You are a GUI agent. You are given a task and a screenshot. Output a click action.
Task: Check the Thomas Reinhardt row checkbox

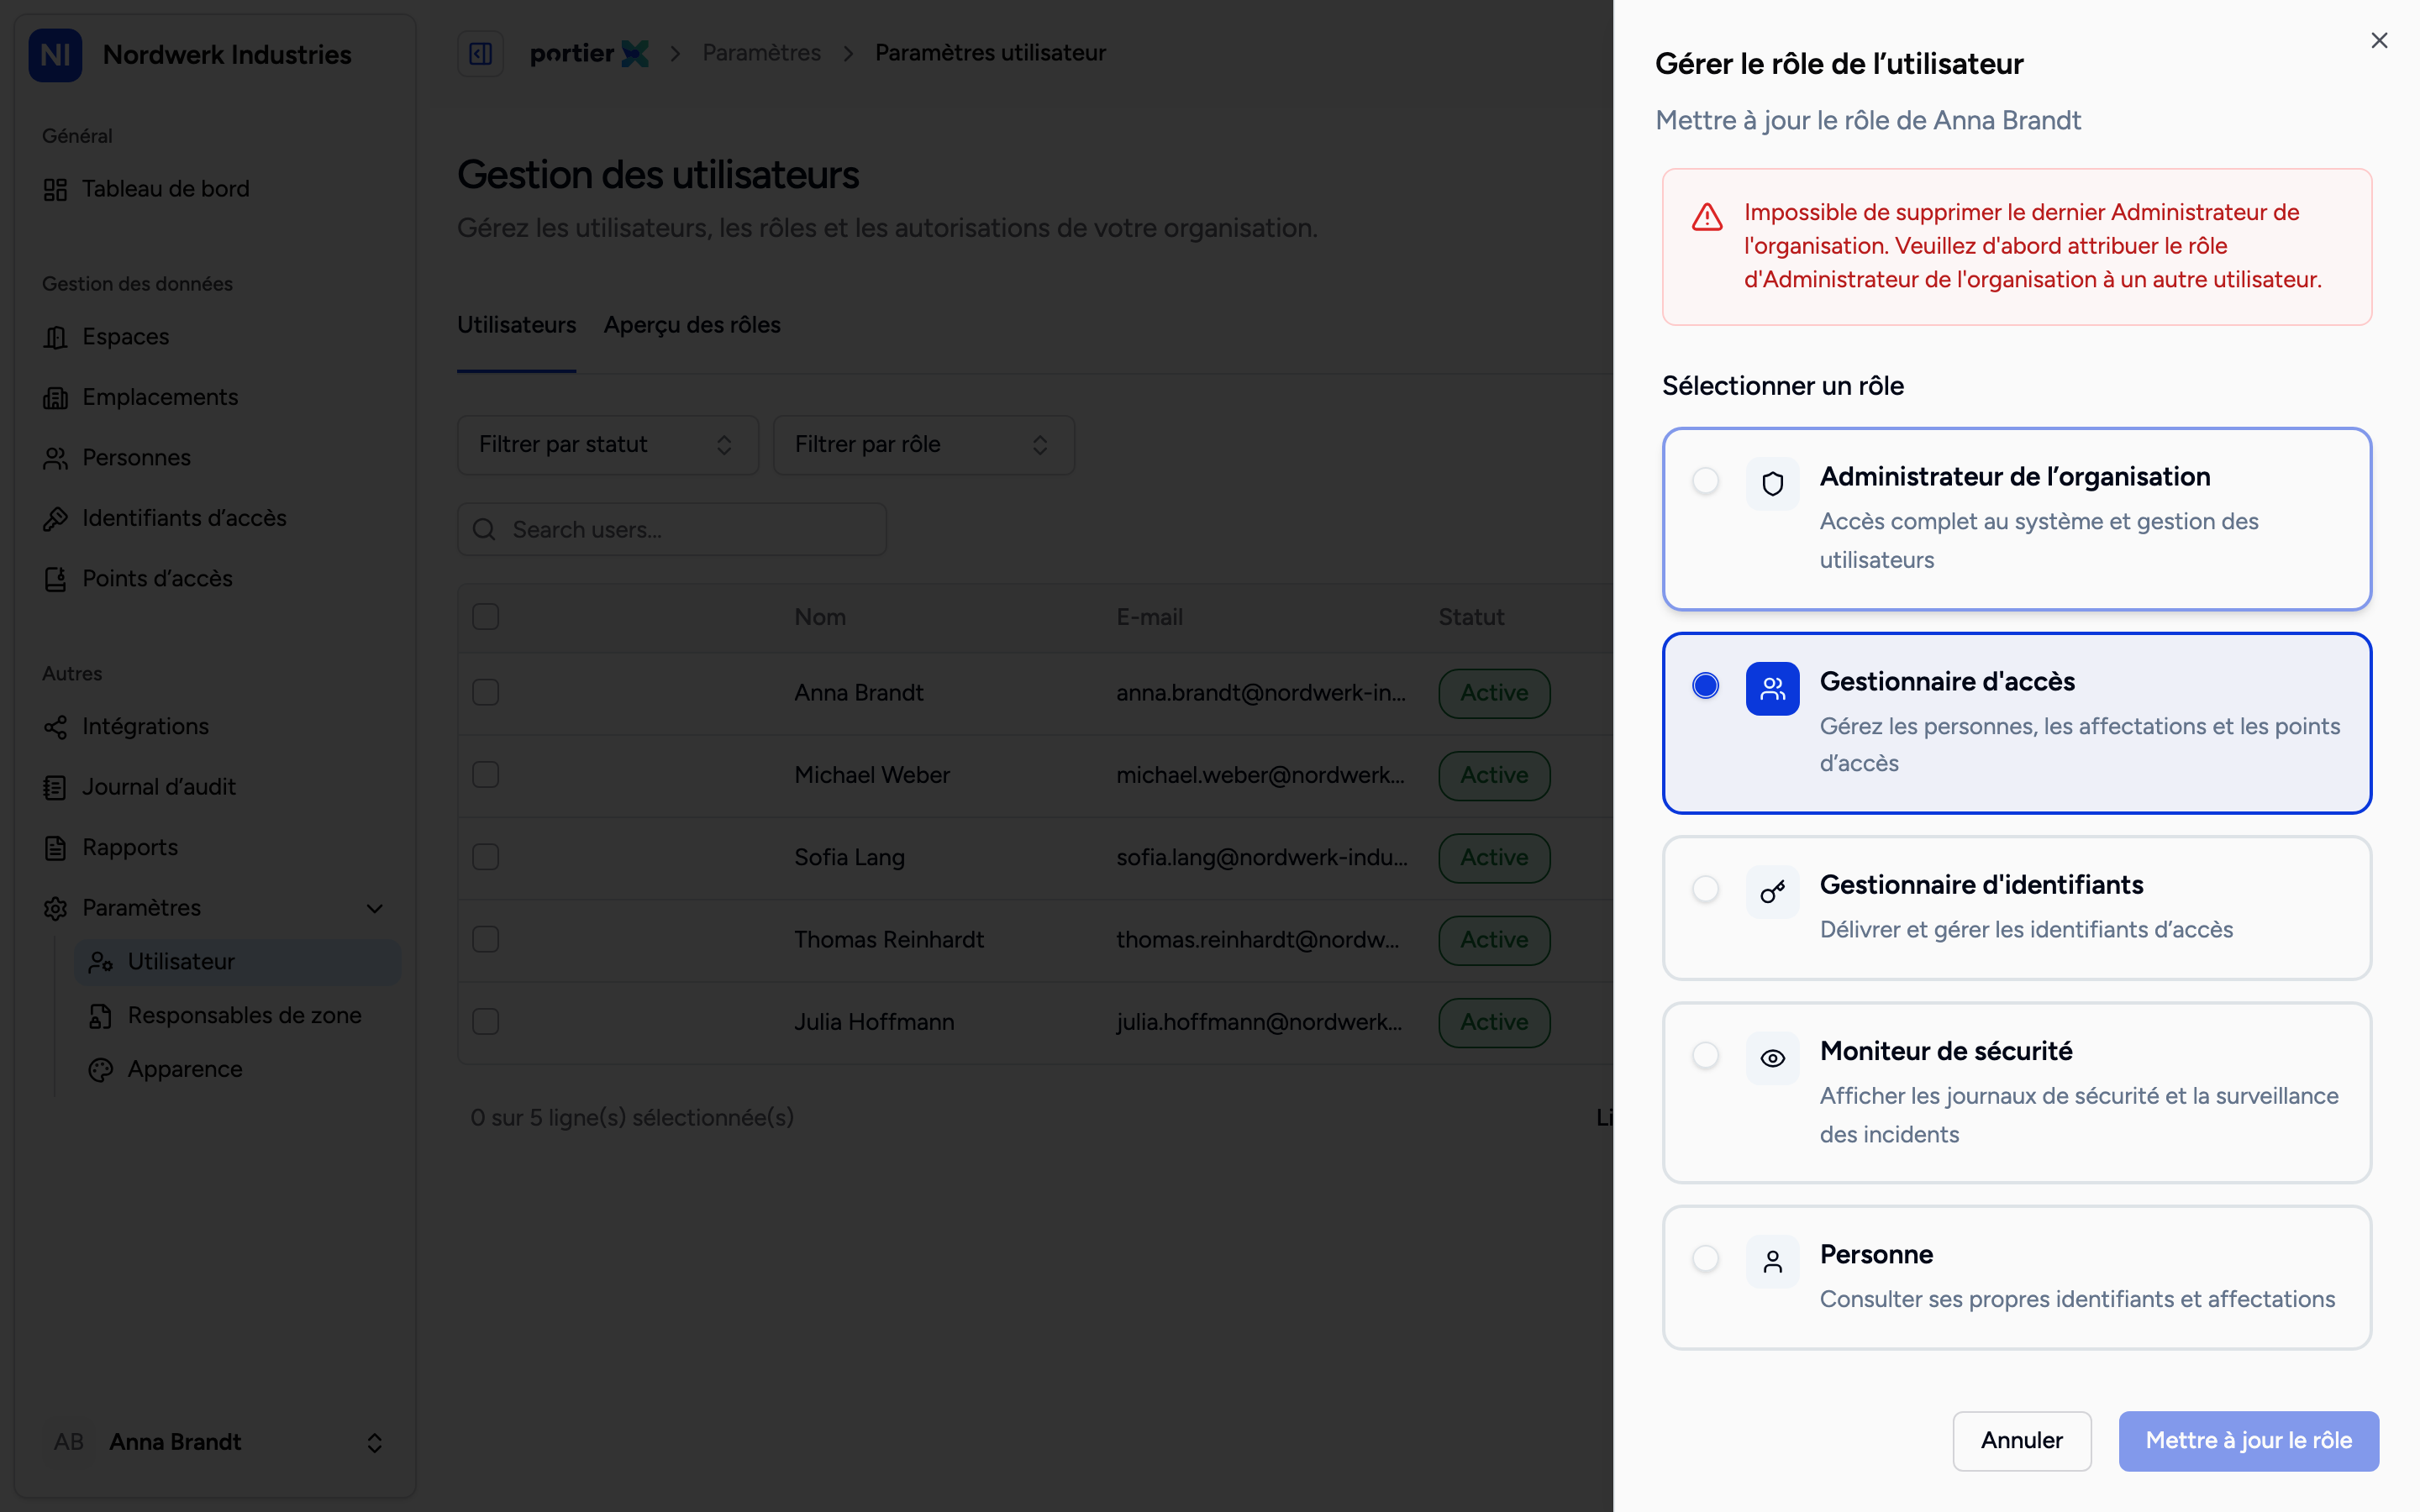pyautogui.click(x=486, y=940)
